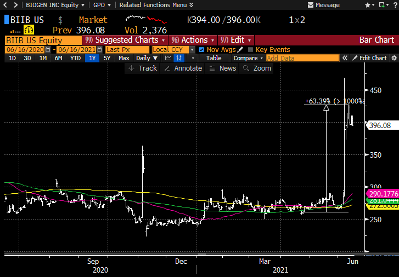Click the green 281.0444 average label
The image size is (399, 277).
[383, 200]
